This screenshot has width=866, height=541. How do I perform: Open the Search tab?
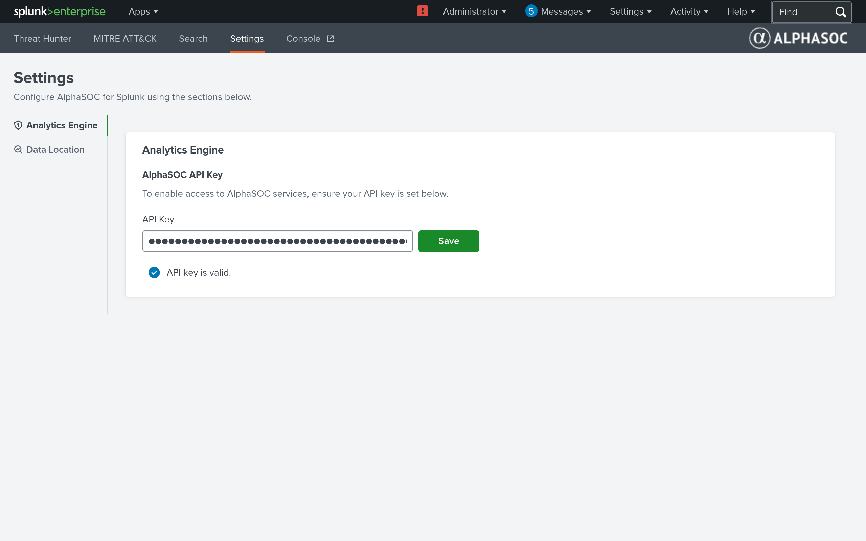tap(193, 38)
